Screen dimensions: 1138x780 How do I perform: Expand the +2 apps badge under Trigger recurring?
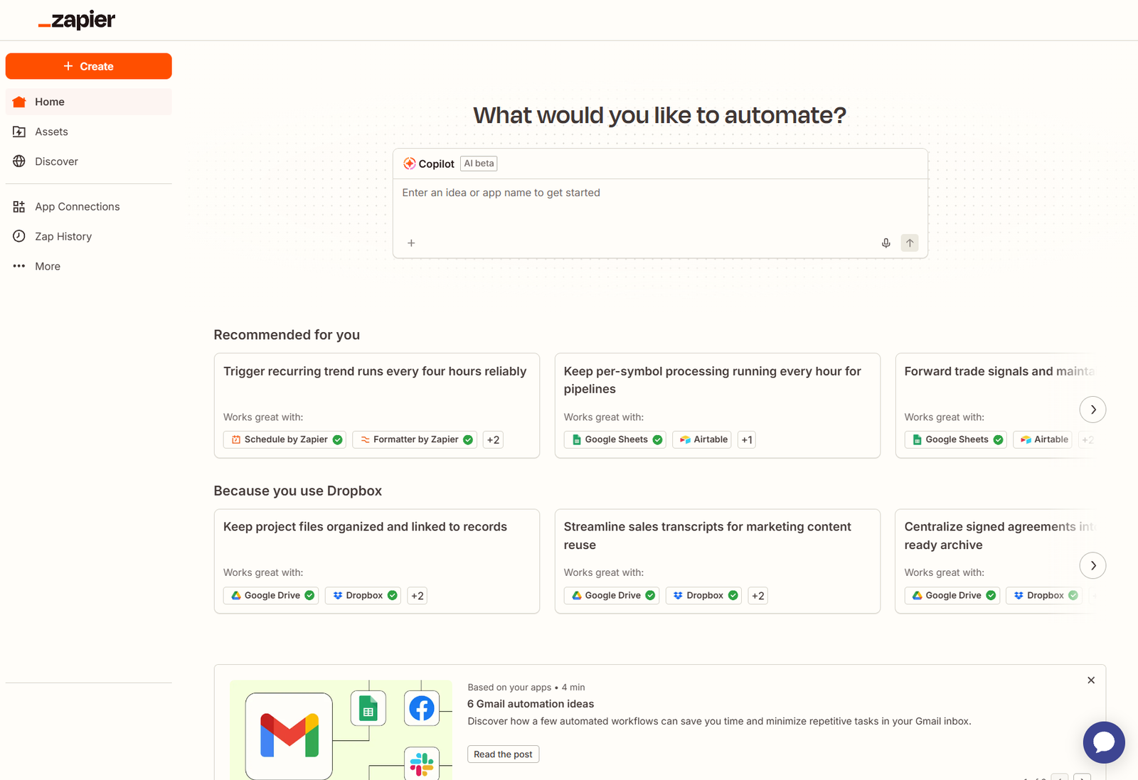[x=493, y=440]
